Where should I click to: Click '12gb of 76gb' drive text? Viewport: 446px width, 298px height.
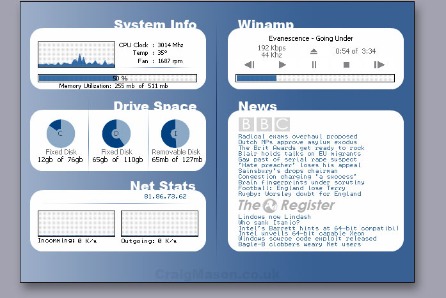click(x=60, y=160)
